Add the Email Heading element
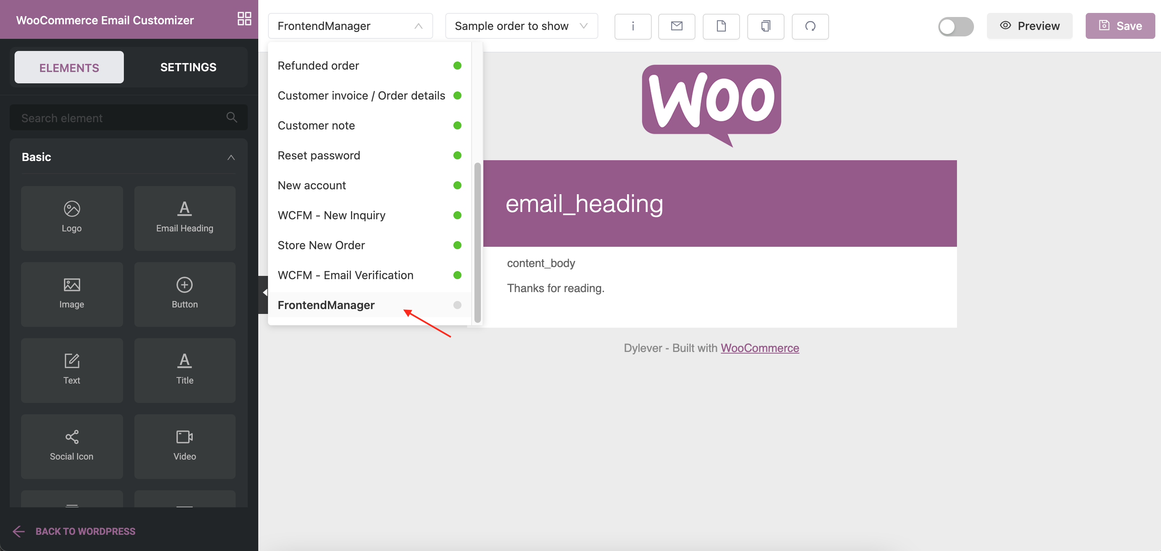The image size is (1161, 551). (x=185, y=218)
